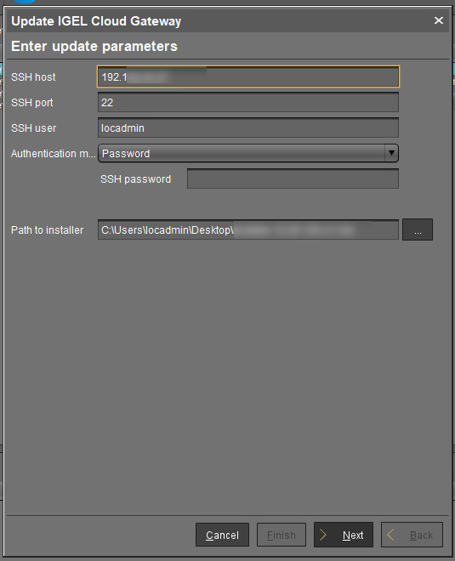The height and width of the screenshot is (561, 455).
Task: Click the SSH host label
Action: 33,76
